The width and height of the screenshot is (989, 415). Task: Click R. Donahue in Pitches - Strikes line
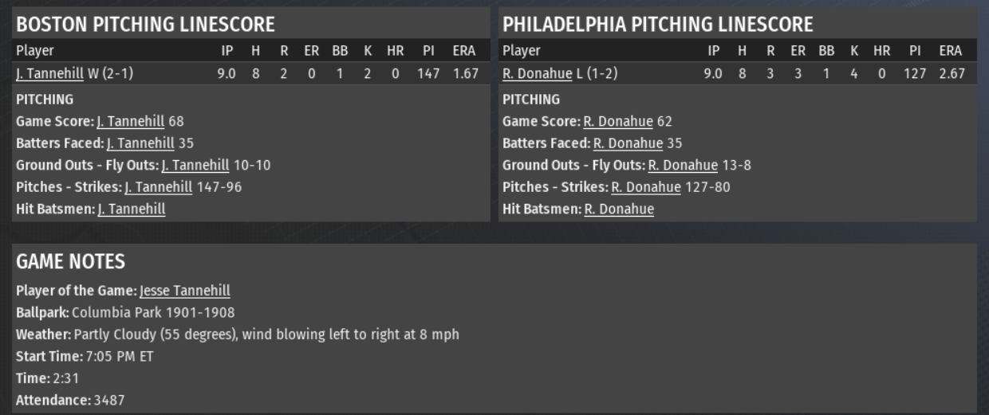pos(646,187)
